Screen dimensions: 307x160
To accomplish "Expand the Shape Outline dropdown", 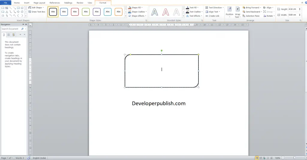I will [146, 12].
